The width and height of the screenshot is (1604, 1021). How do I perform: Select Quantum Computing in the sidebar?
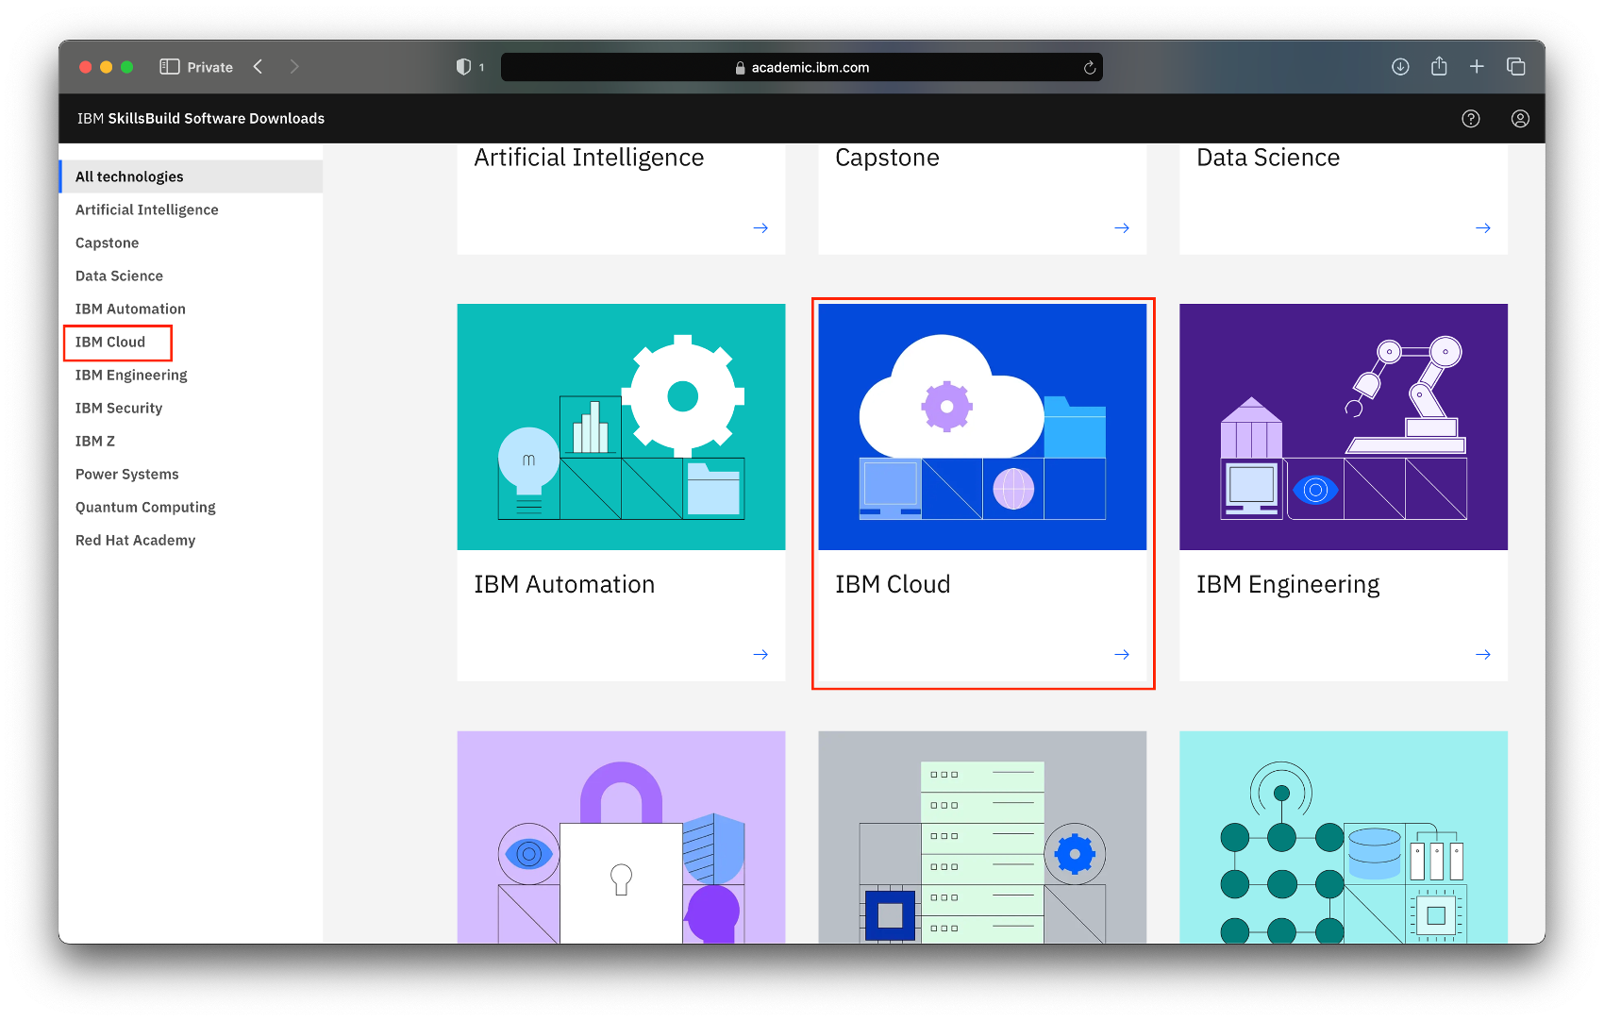point(192,507)
